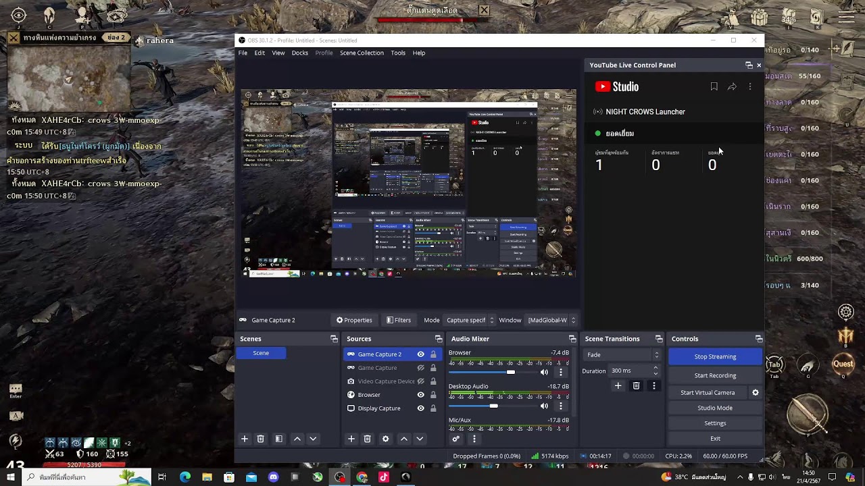Pop out YouTube Live Control Panel dock

pos(749,65)
